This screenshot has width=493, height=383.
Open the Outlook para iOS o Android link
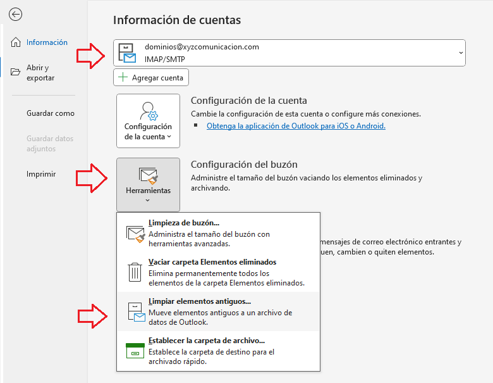coord(296,126)
